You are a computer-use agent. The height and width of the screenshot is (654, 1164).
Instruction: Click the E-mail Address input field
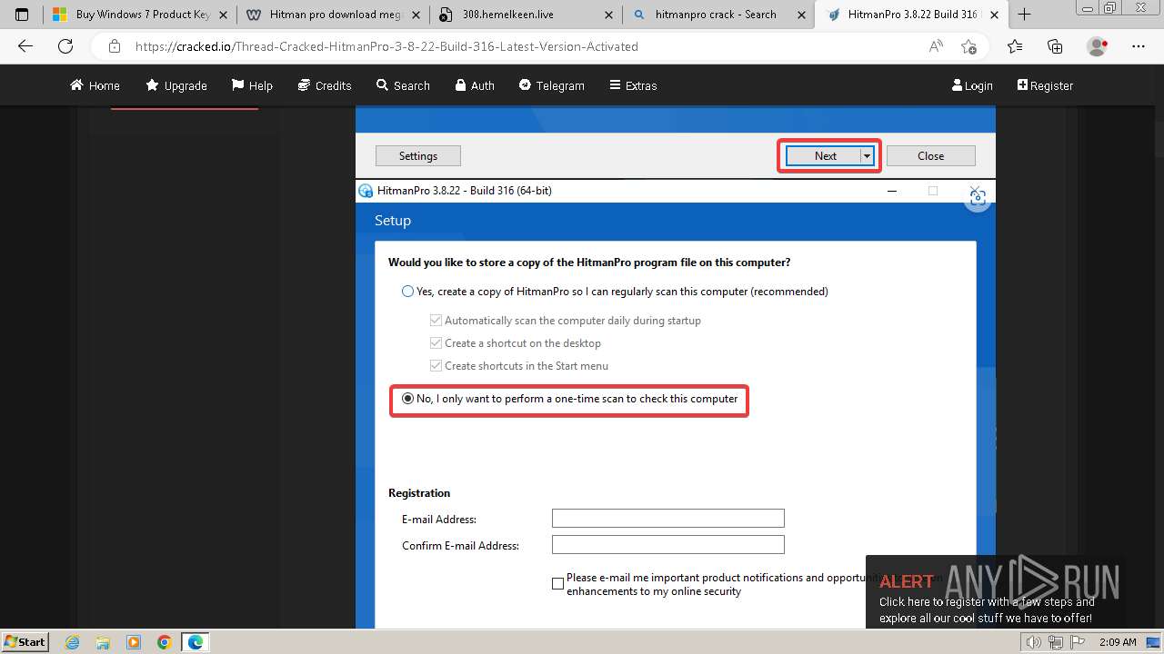point(668,519)
